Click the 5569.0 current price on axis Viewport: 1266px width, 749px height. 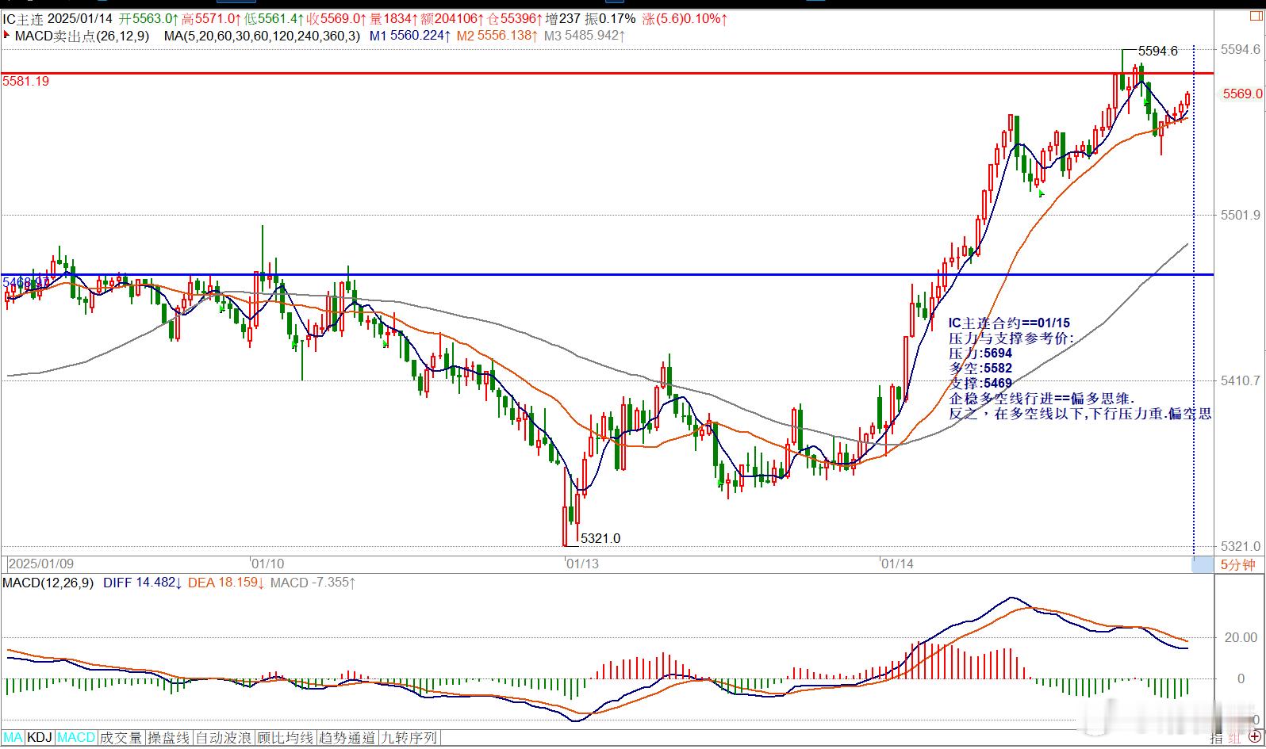pos(1242,94)
